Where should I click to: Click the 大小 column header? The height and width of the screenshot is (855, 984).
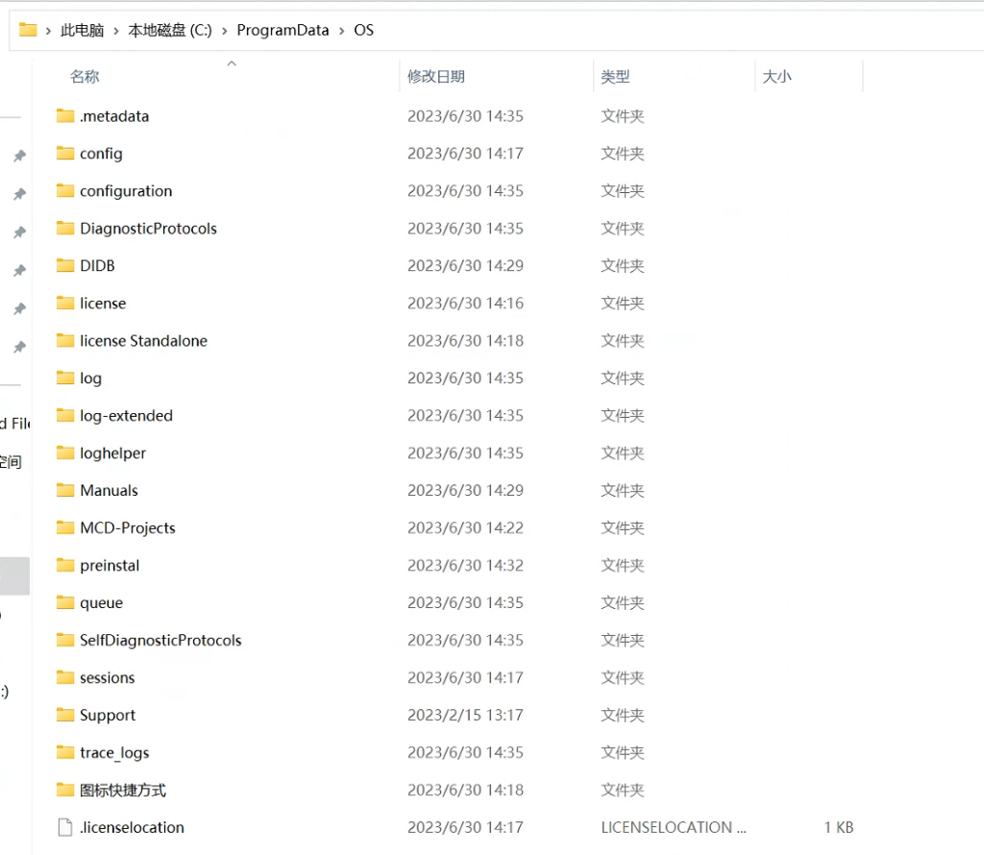tap(776, 77)
